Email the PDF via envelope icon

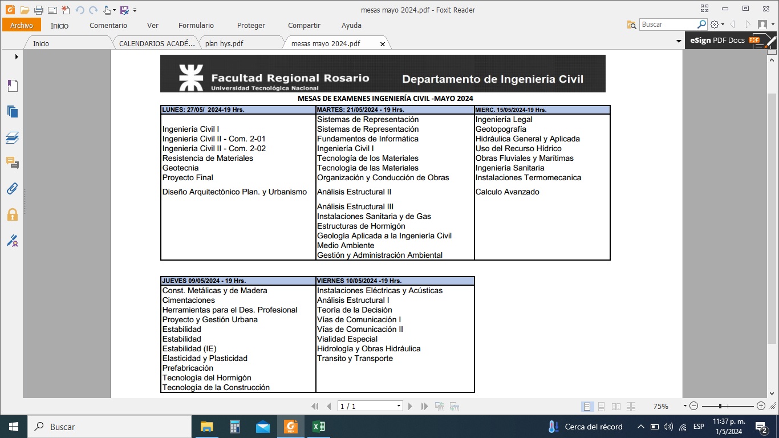52,10
